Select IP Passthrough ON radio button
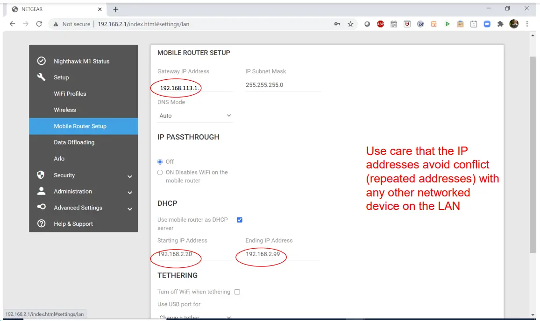 click(160, 172)
